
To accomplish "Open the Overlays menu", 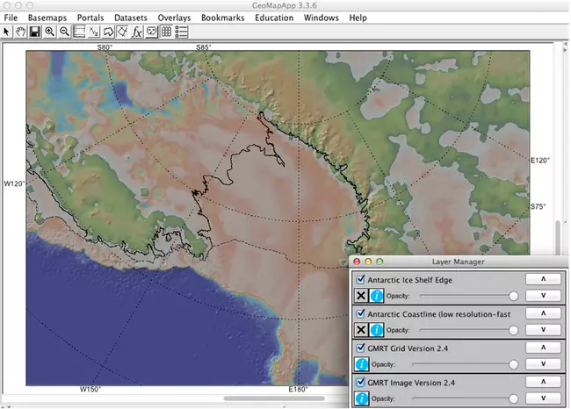I will [174, 18].
